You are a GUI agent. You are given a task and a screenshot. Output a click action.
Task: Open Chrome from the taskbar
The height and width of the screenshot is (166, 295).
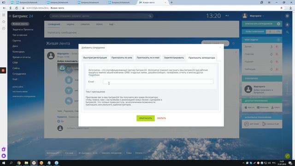(x=19, y=163)
